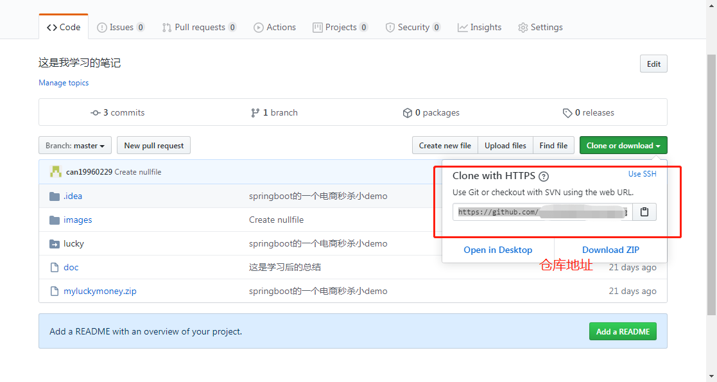Image resolution: width=717 pixels, height=382 pixels.
Task: Click the Find file button
Action: pos(553,146)
